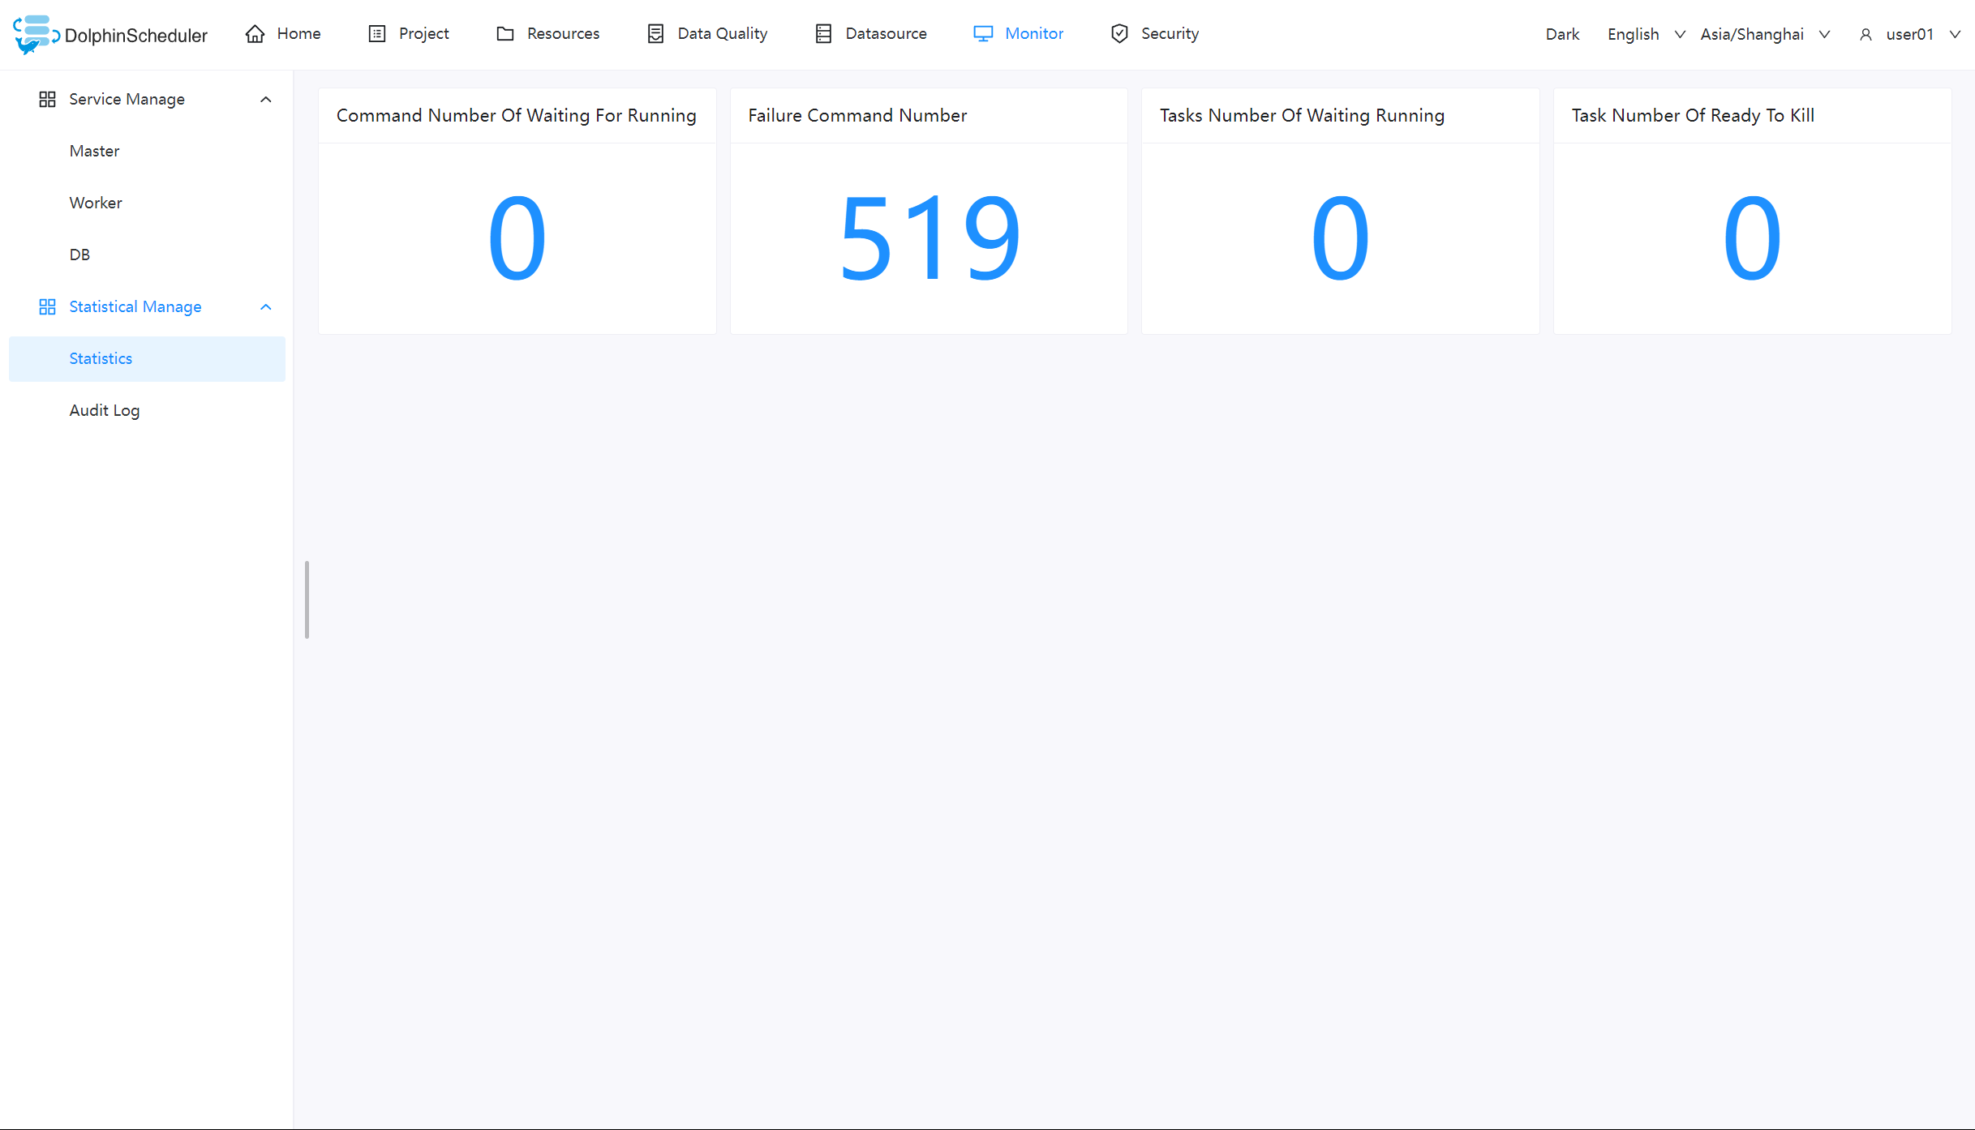Click the Monitor screen icon
Viewport: 1975px width, 1130px height.
coord(983,34)
